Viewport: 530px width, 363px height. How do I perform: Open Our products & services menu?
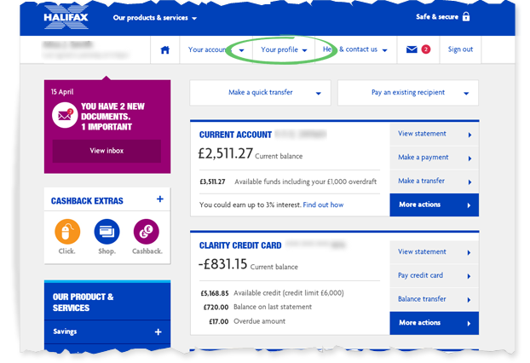pyautogui.click(x=155, y=18)
